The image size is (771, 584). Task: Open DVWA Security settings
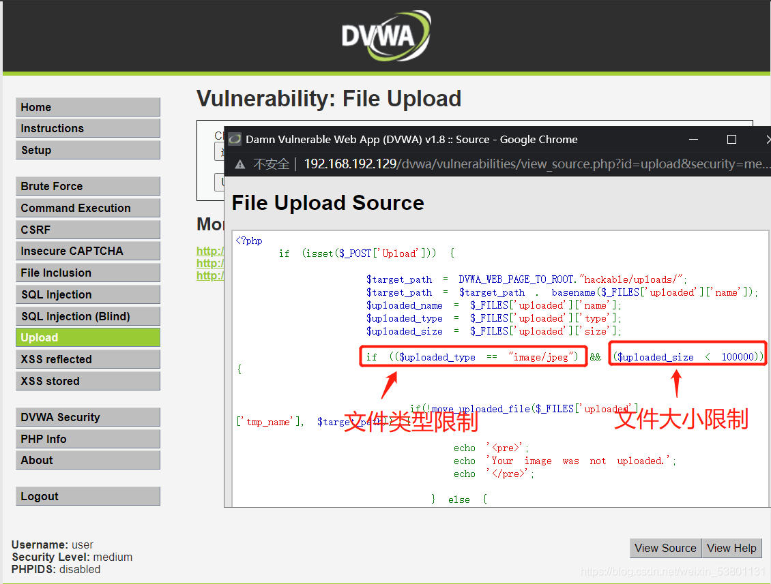88,417
